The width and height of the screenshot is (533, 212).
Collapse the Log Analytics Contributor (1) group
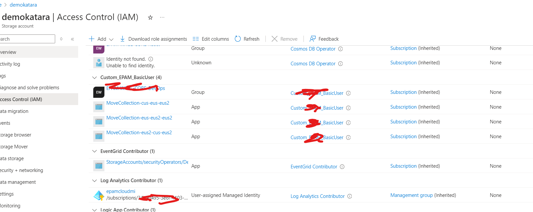[x=95, y=180]
